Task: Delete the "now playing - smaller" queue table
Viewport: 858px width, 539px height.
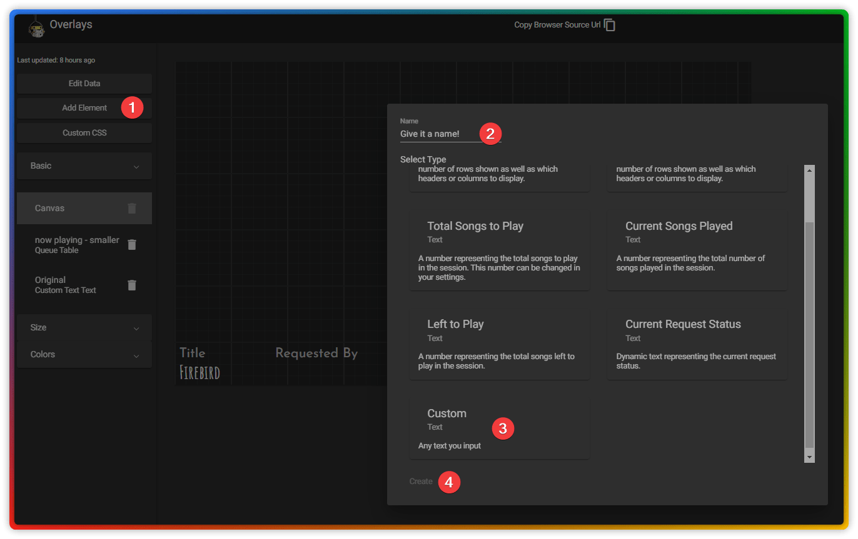Action: tap(131, 244)
